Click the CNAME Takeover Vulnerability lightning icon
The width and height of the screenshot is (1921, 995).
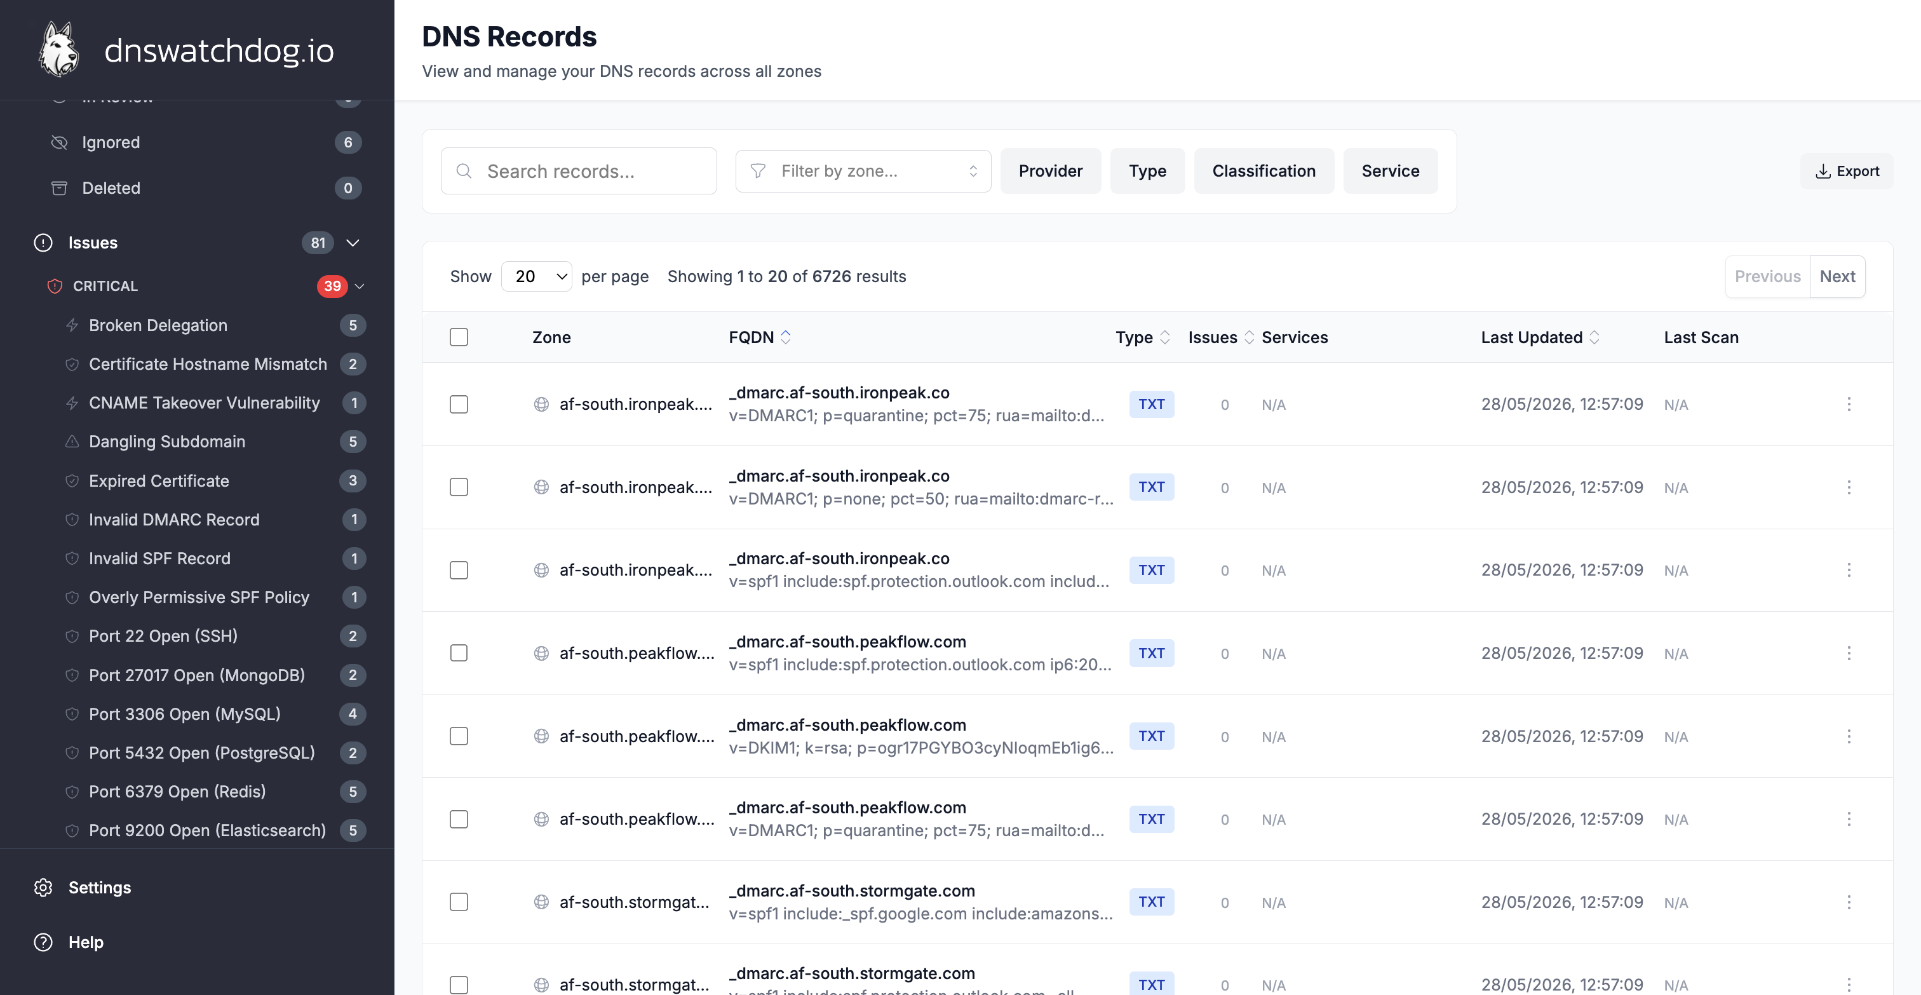(x=72, y=403)
